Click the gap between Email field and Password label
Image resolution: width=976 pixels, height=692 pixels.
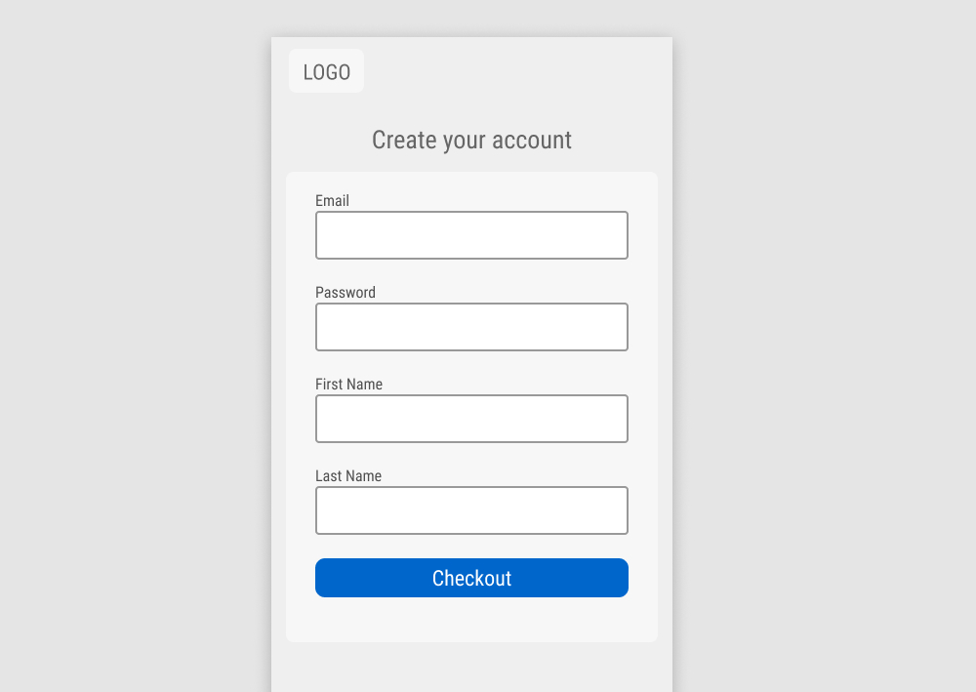[x=471, y=271]
